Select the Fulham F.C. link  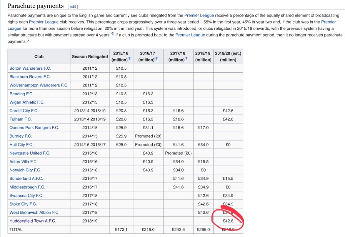(x=20, y=119)
